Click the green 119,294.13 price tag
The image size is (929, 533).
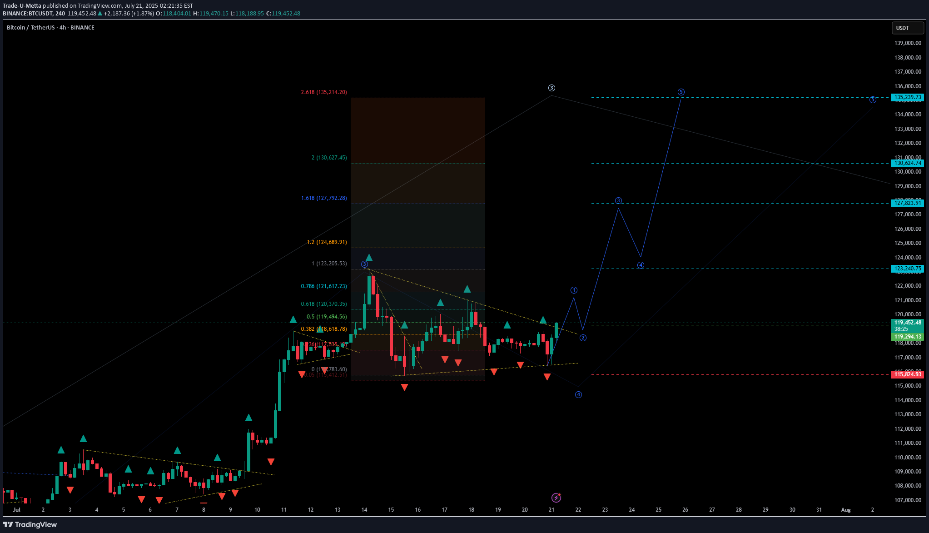pos(908,337)
